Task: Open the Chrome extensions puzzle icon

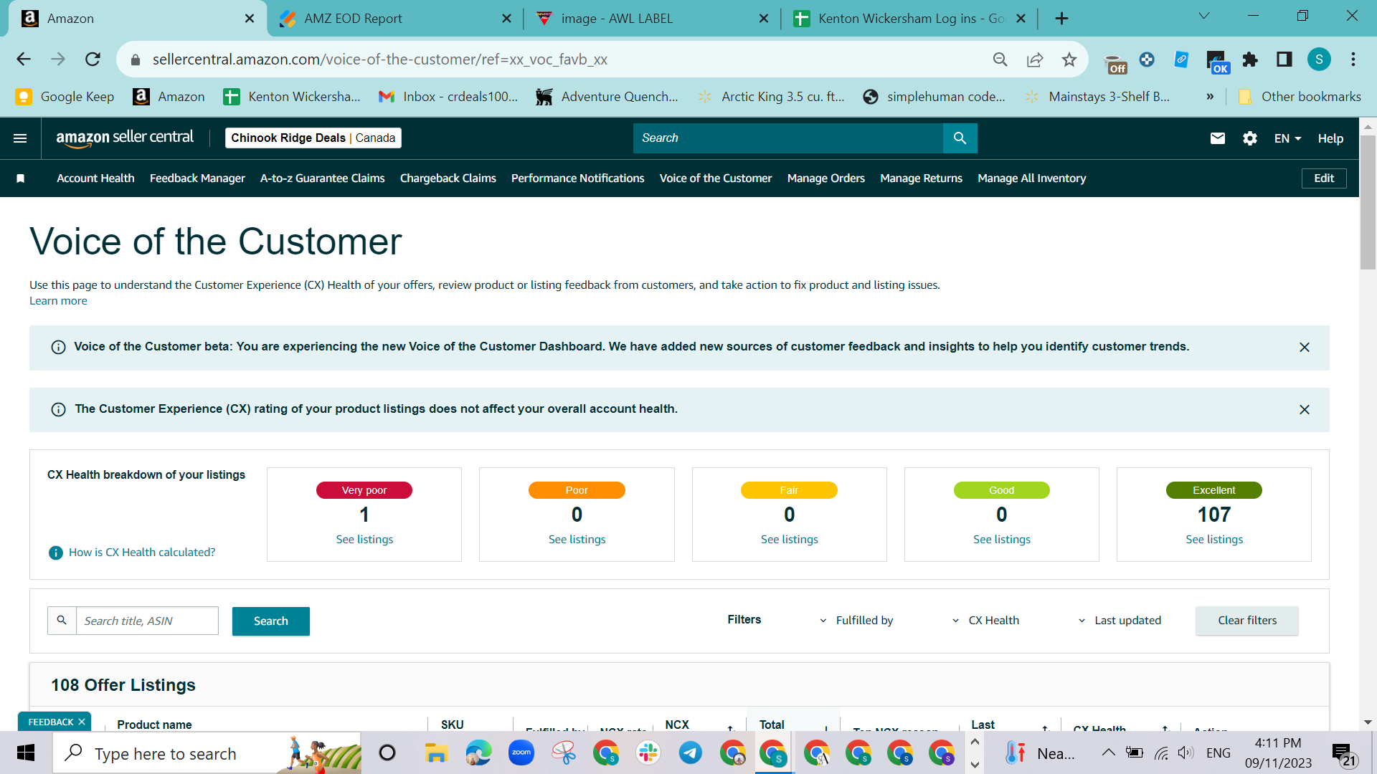Action: pos(1250,59)
